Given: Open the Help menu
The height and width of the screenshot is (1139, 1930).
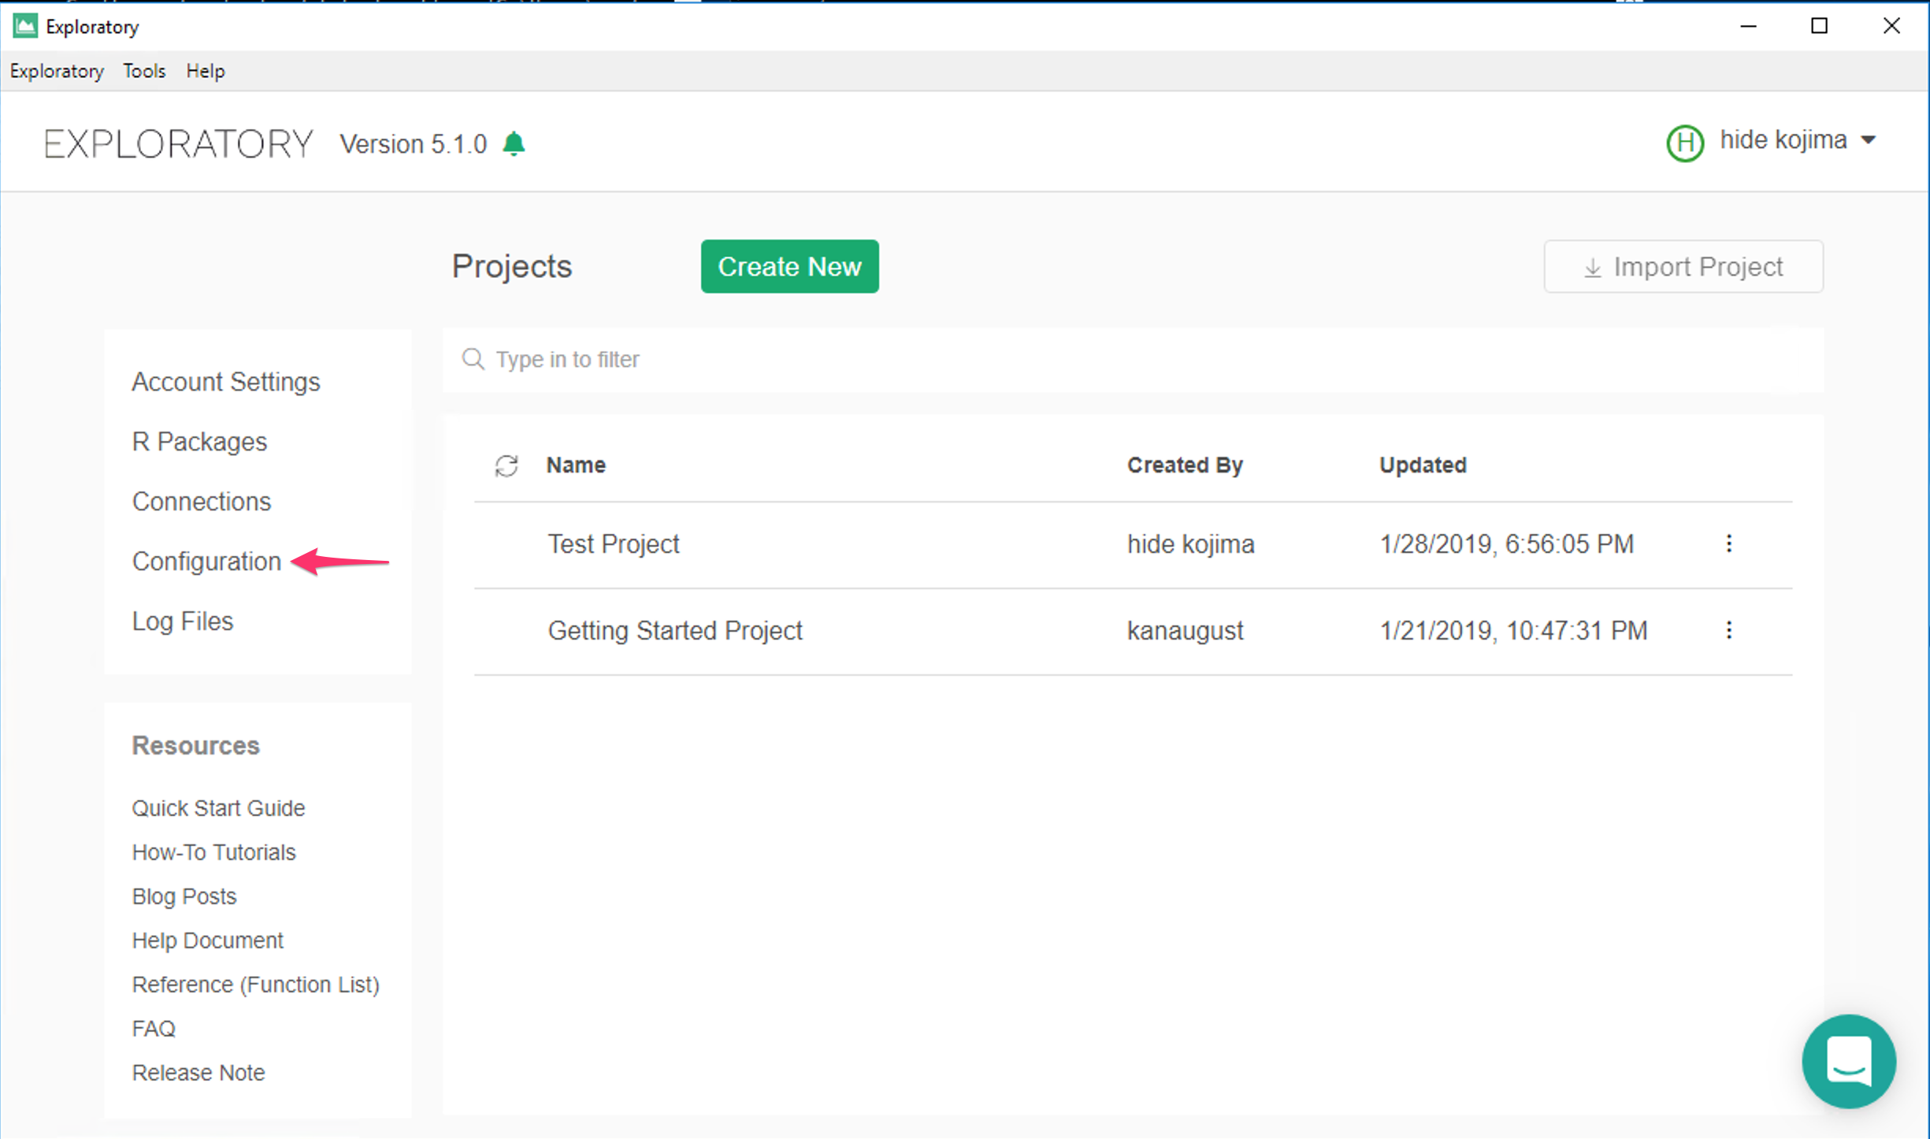Looking at the screenshot, I should [x=206, y=71].
